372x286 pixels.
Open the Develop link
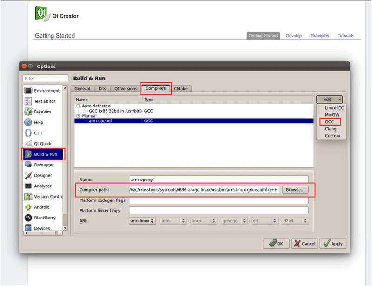[294, 36]
